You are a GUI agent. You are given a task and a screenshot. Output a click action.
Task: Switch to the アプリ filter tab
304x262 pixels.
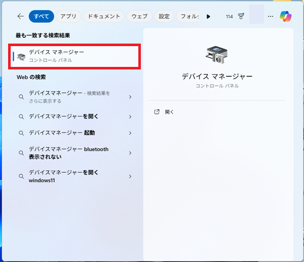pos(68,16)
